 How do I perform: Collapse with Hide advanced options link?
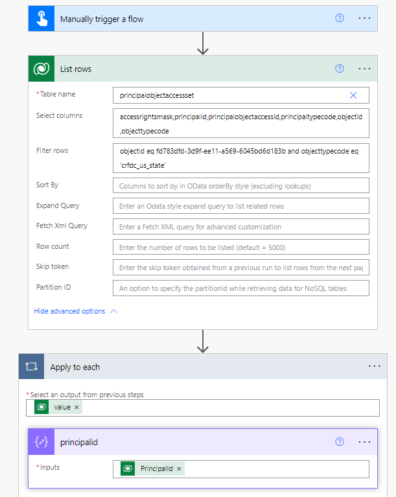pyautogui.click(x=69, y=311)
